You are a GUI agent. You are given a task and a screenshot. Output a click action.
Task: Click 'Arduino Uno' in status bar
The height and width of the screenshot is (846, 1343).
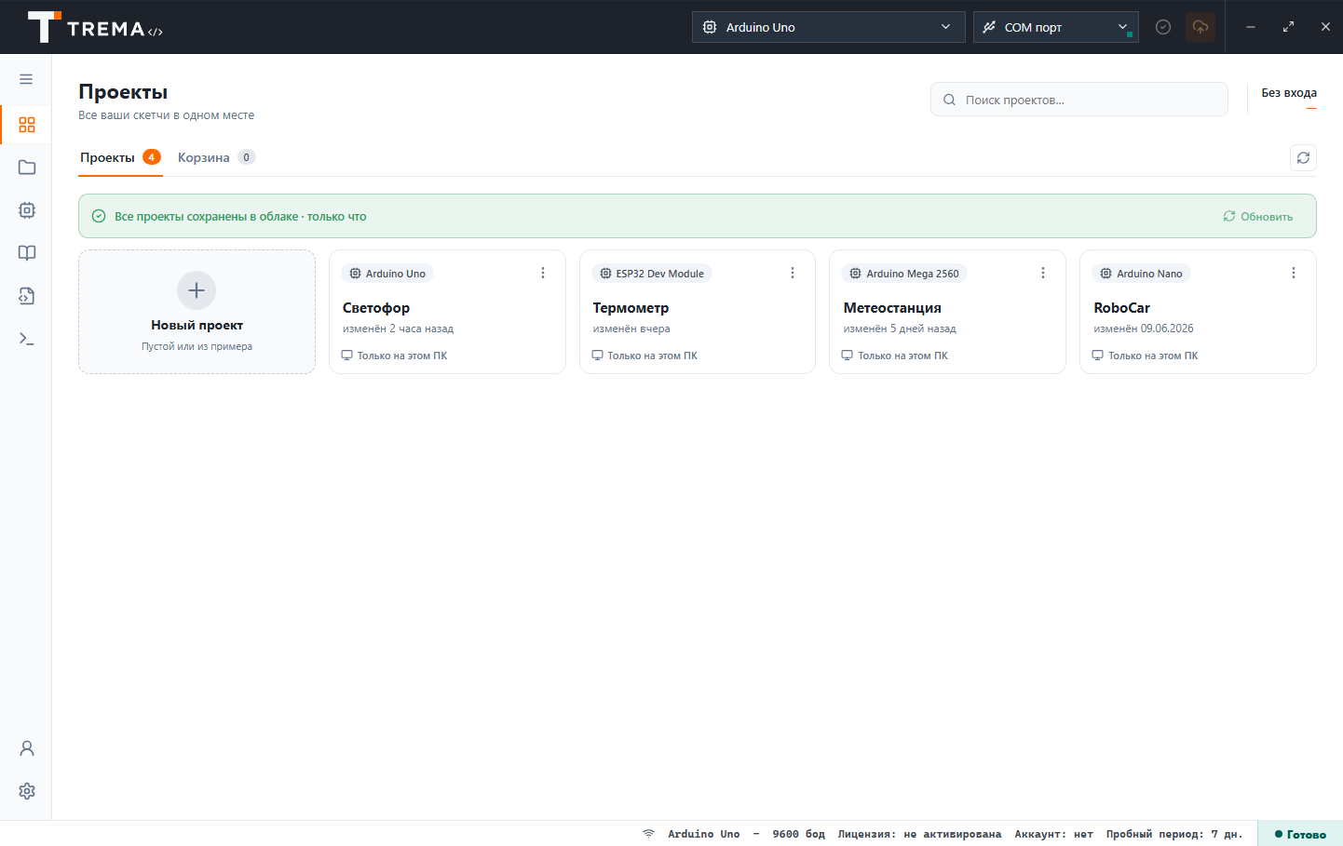pos(703,834)
